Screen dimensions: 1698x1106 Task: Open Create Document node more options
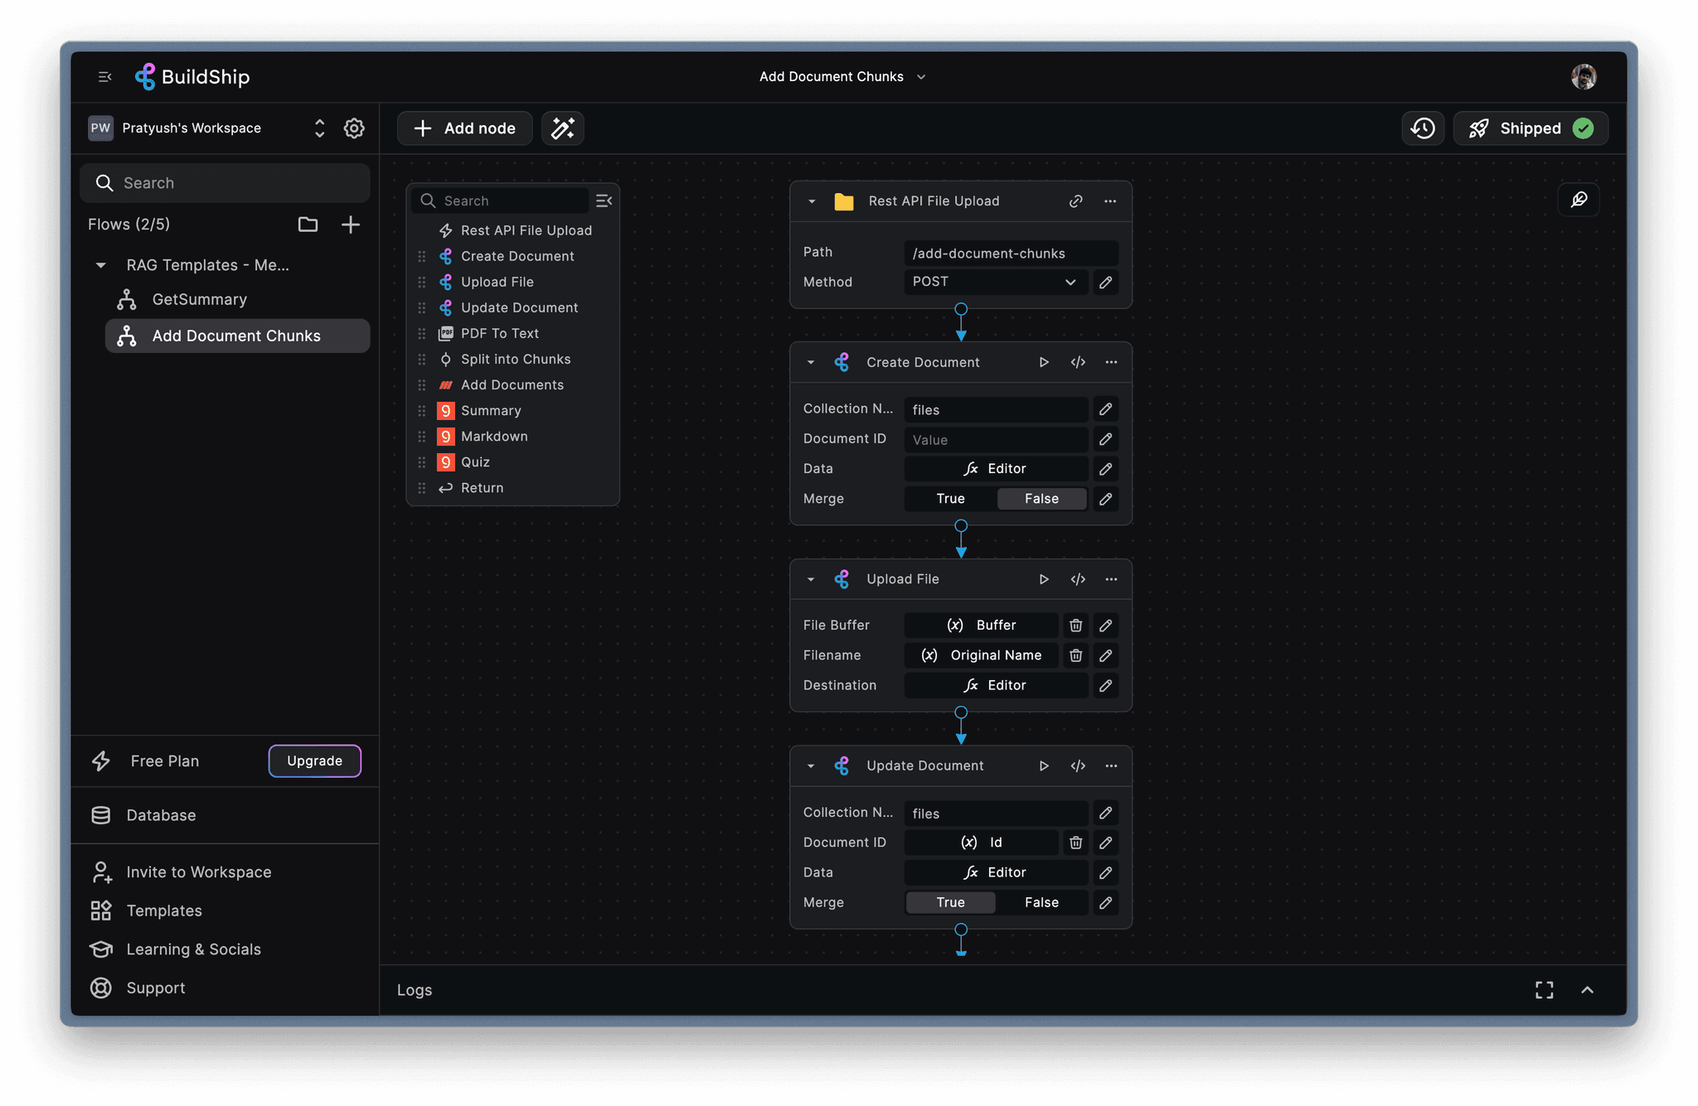[1111, 362]
